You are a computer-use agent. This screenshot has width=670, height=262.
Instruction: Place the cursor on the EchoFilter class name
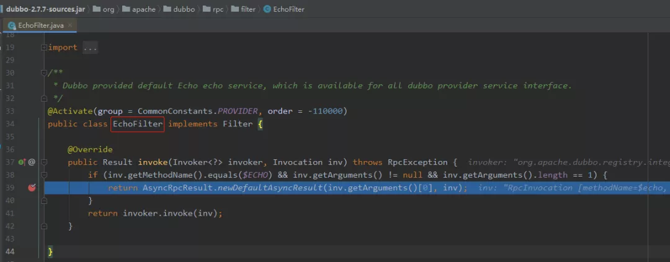click(138, 124)
